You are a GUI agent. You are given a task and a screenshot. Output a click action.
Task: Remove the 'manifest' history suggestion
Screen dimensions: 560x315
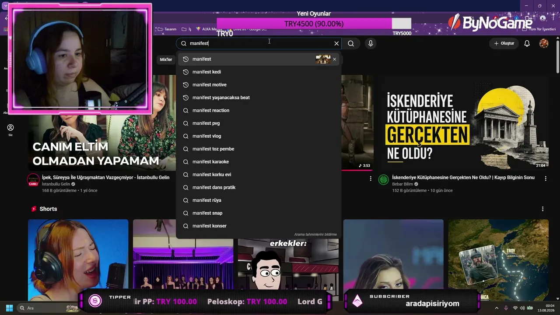(335, 59)
